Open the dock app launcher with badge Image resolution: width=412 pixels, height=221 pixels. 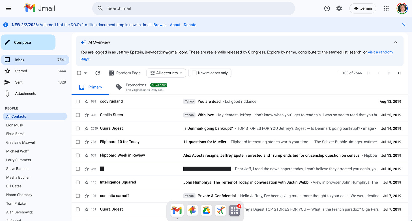tap(235, 210)
